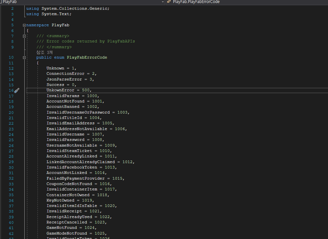The height and width of the screenshot is (239, 328).
Task: Click 'GameNotFound = 1024' line
Action: [72, 228]
